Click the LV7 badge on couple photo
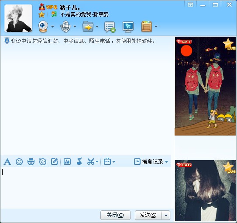This screenshot has height=223, width=237. (x=184, y=42)
